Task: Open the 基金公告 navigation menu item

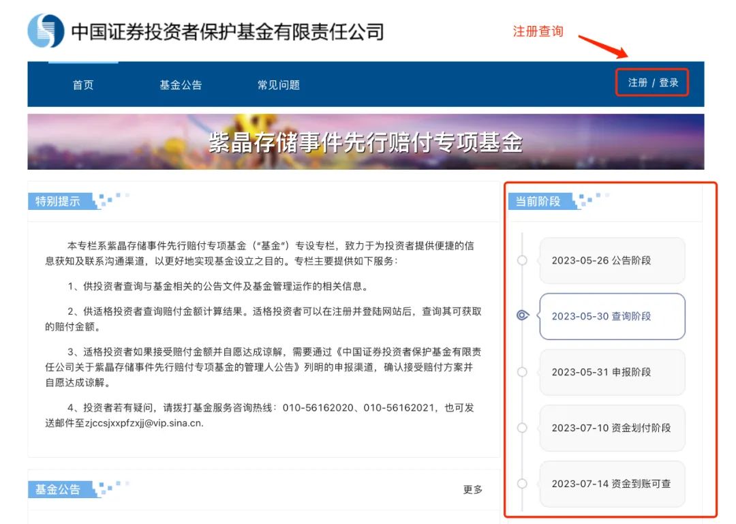Action: 181,85
